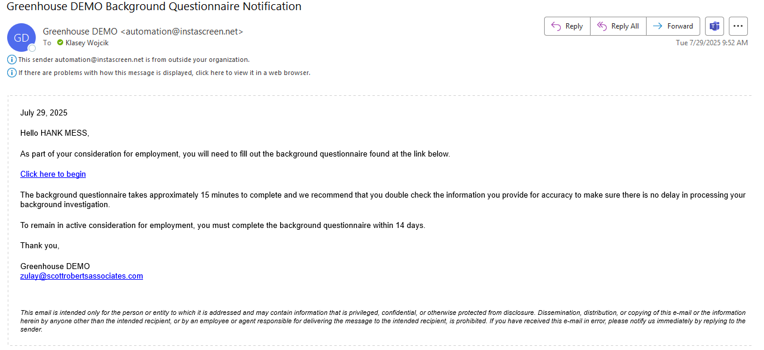Open the Microsoft Teams share icon
The height and width of the screenshot is (350, 764).
point(714,26)
